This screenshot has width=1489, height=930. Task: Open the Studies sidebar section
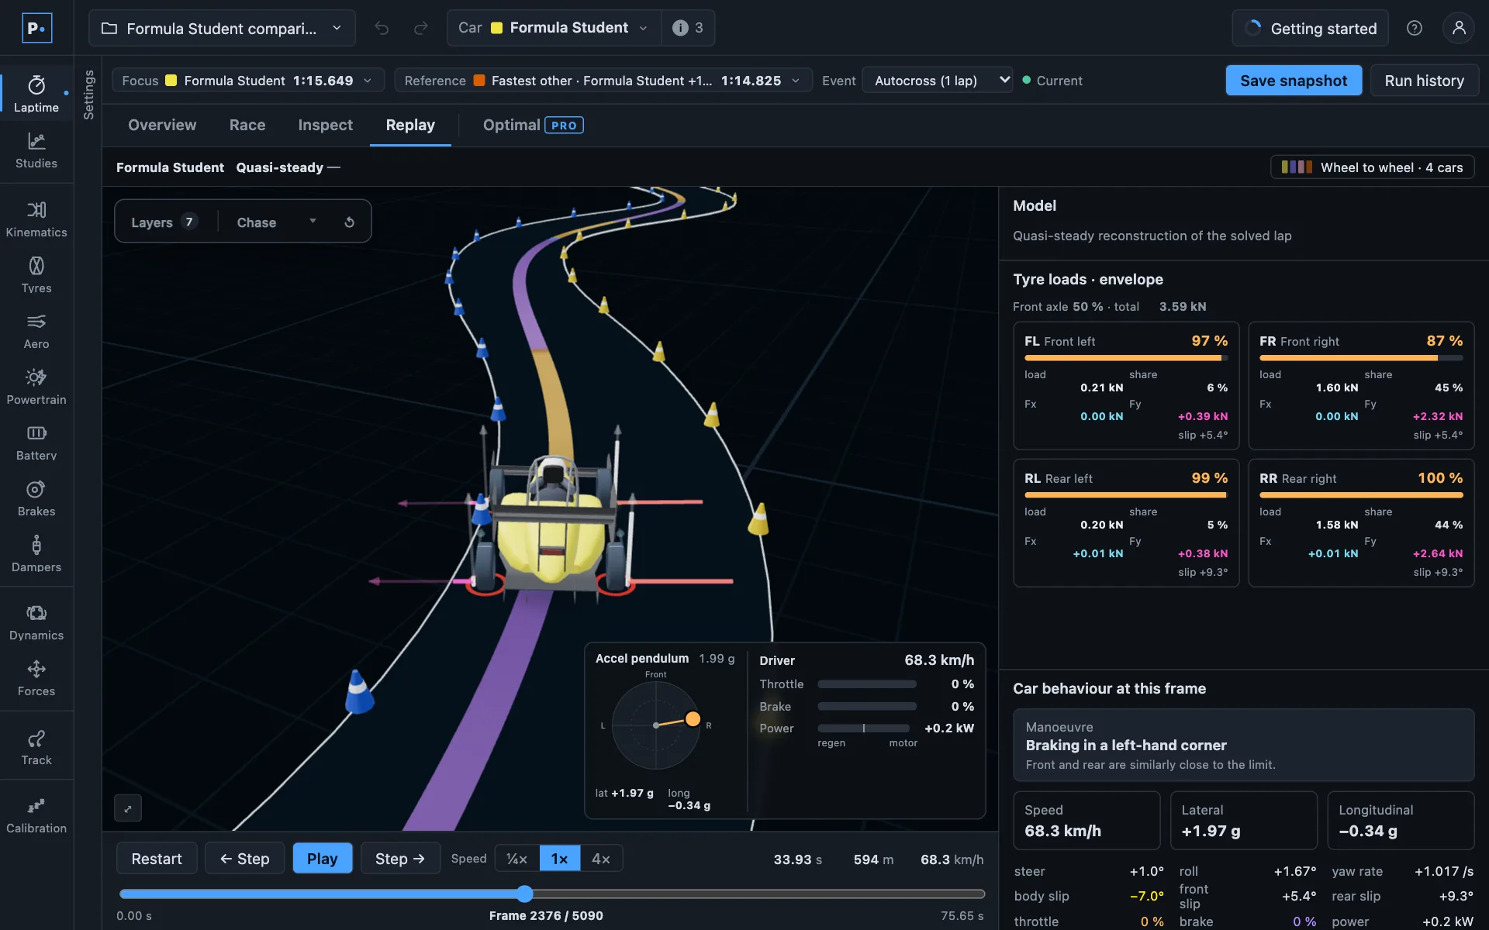[36, 150]
